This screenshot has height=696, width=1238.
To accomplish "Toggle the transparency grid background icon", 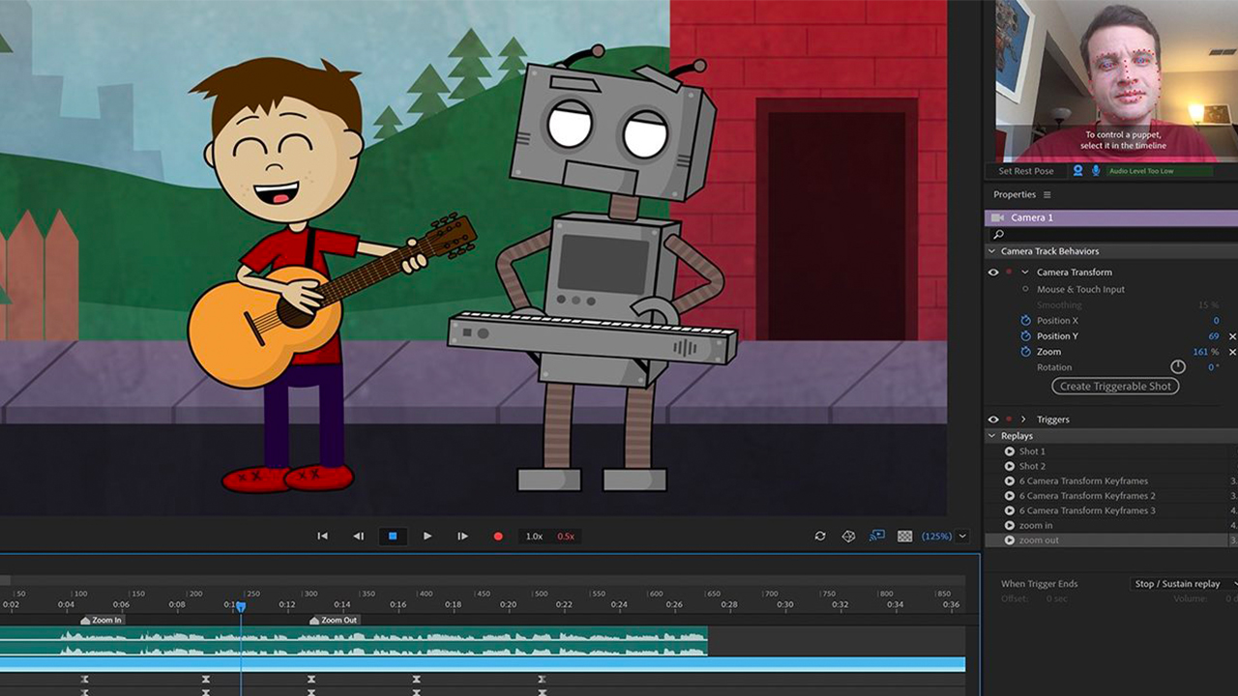I will pyautogui.click(x=904, y=536).
